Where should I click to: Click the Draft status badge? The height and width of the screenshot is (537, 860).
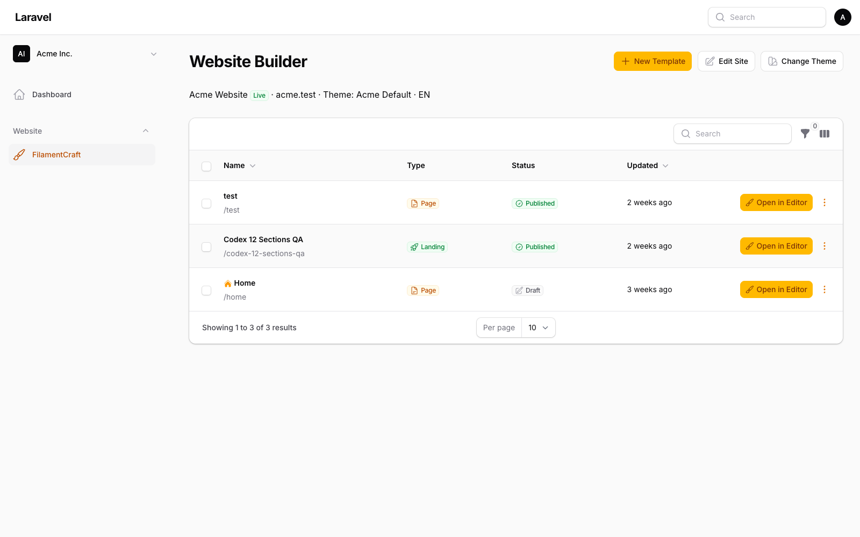[x=527, y=291]
